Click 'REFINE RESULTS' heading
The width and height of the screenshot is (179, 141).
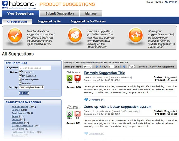tap(16, 63)
